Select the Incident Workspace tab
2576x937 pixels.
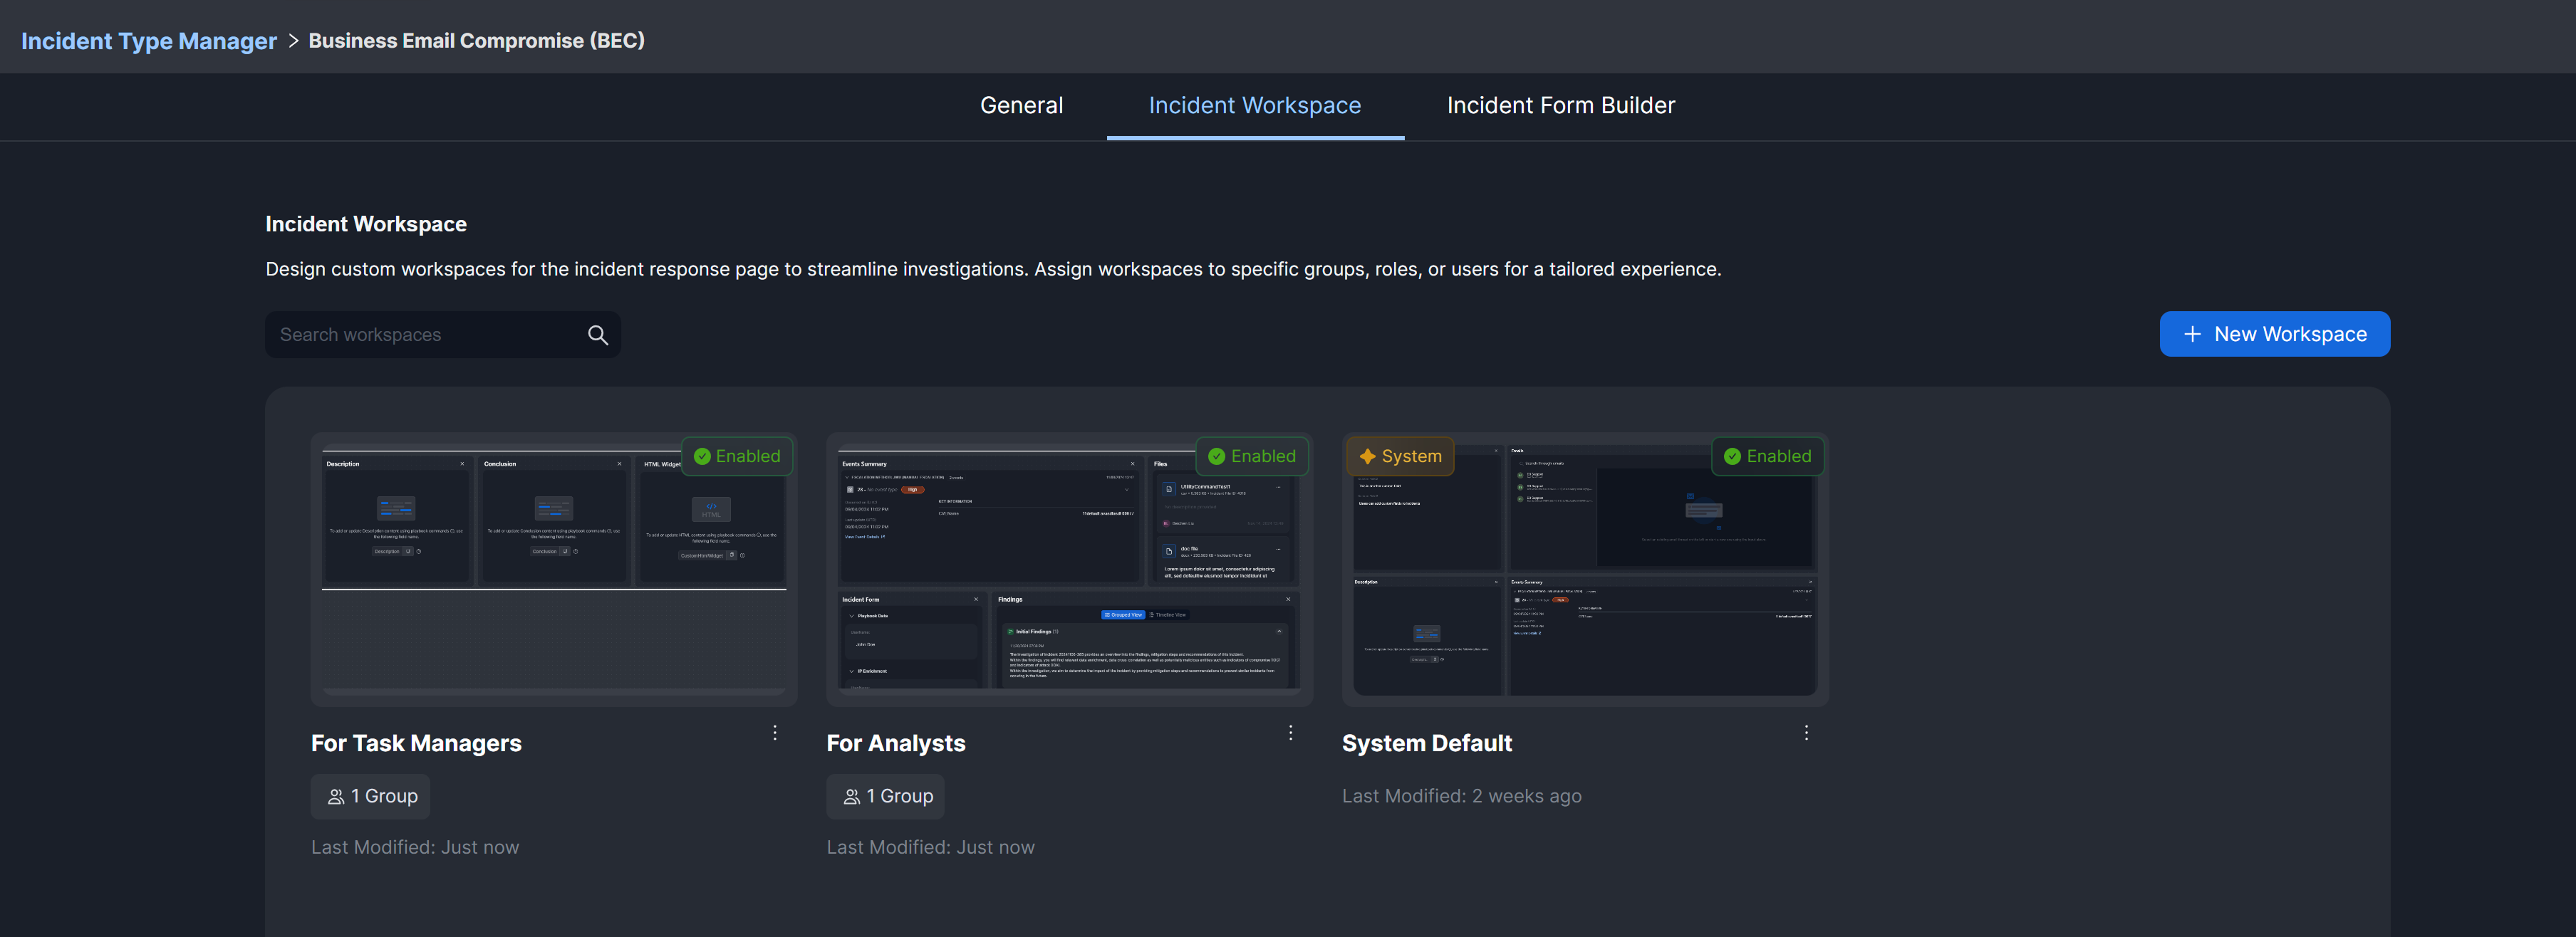point(1254,106)
